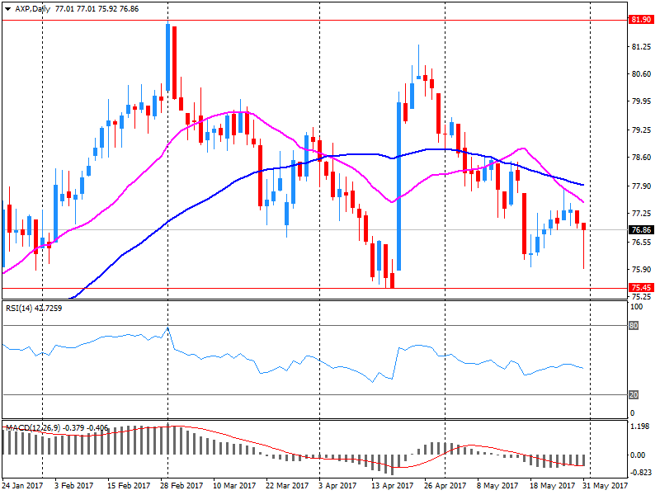This screenshot has height=495, width=660.
Task: Click the RSI 80 level tag
Action: (634, 325)
